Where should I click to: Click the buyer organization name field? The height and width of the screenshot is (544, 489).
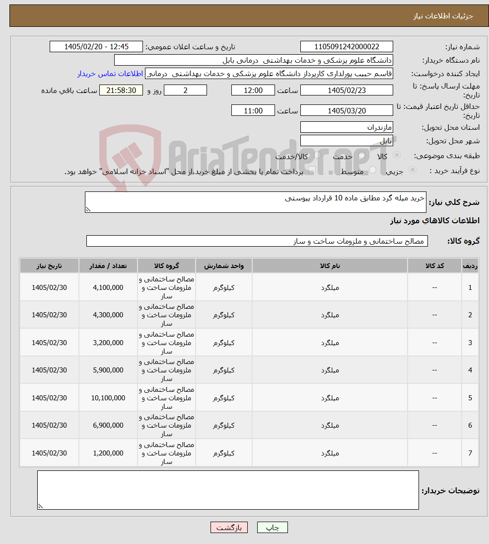(x=254, y=60)
